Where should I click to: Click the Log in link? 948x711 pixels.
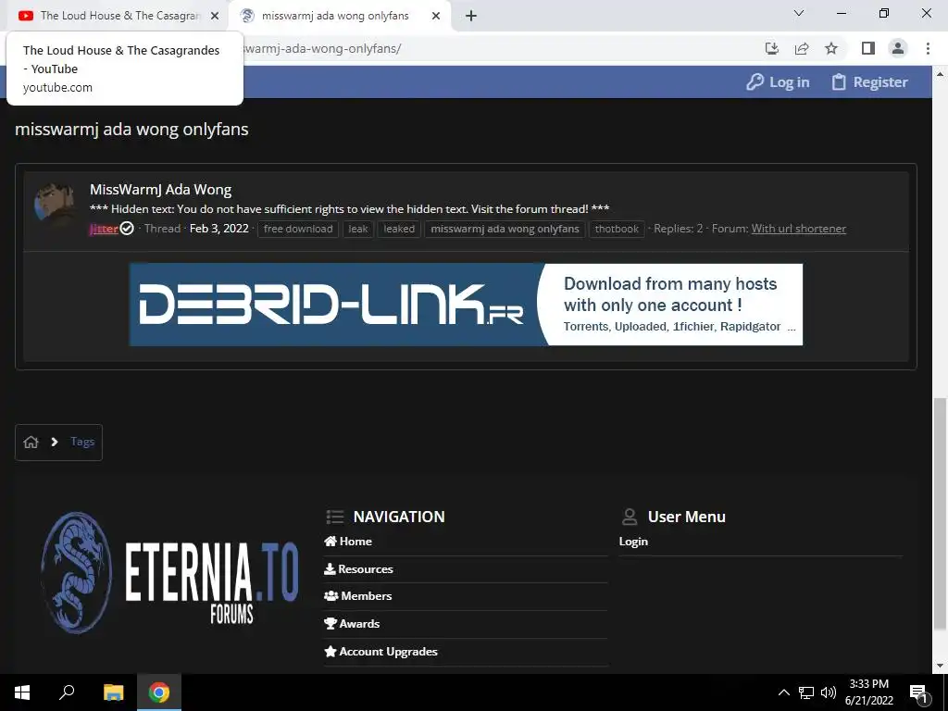click(778, 82)
